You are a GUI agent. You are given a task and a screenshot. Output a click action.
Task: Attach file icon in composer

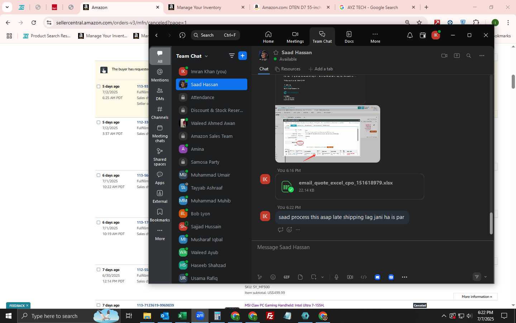(x=300, y=277)
